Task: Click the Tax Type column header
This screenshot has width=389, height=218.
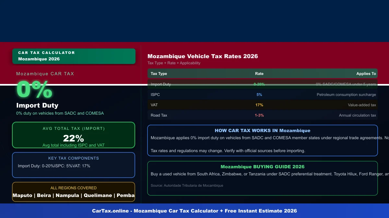Action: click(x=159, y=74)
